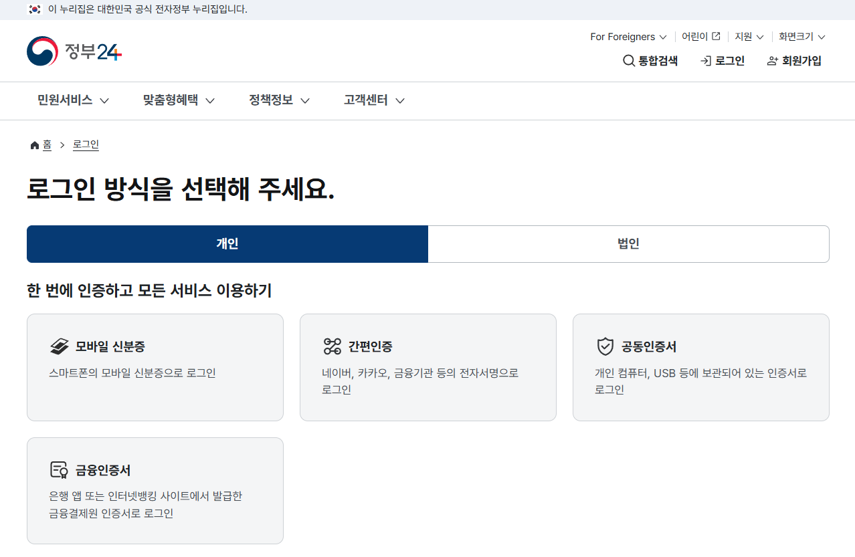Select the 개인 tab
The height and width of the screenshot is (557, 855).
pos(227,244)
